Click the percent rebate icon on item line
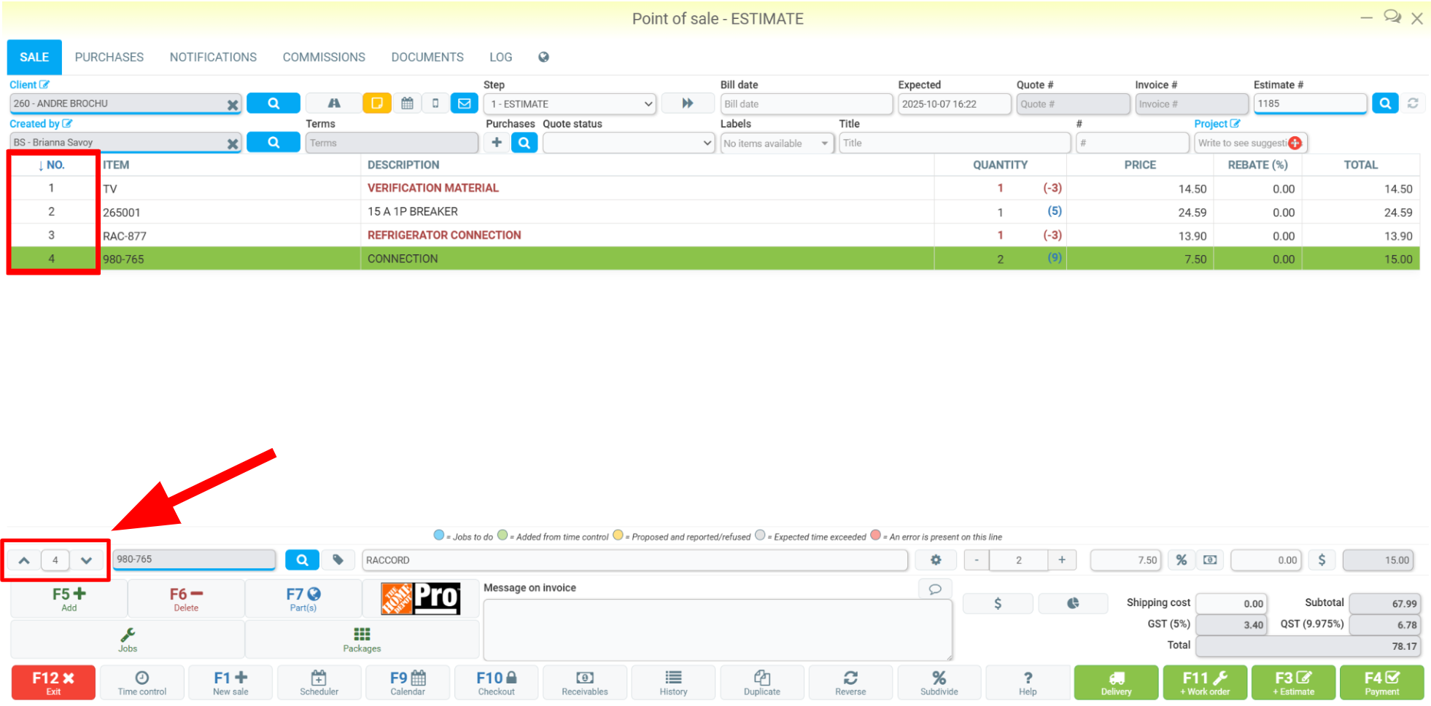1431x706 pixels. click(x=1181, y=560)
